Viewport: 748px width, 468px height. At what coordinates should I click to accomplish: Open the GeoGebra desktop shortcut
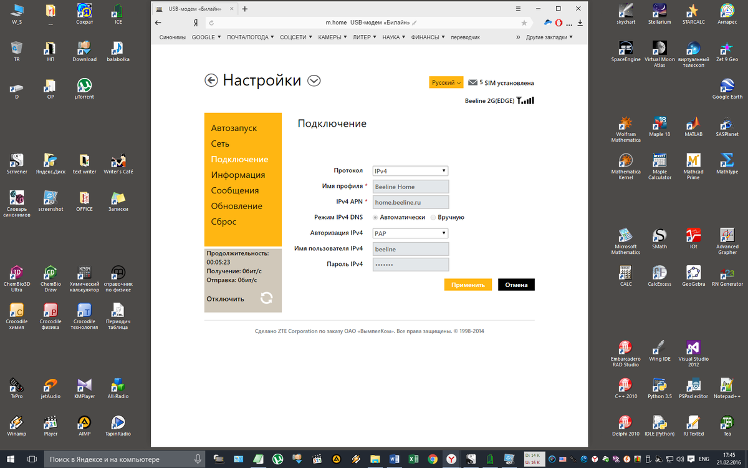click(693, 276)
